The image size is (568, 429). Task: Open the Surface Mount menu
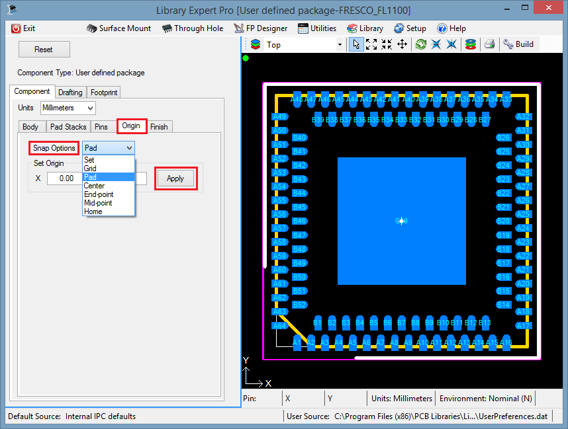click(118, 28)
